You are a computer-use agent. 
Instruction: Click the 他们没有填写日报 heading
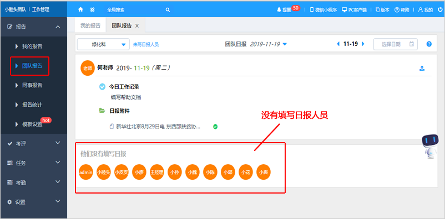(x=104, y=154)
